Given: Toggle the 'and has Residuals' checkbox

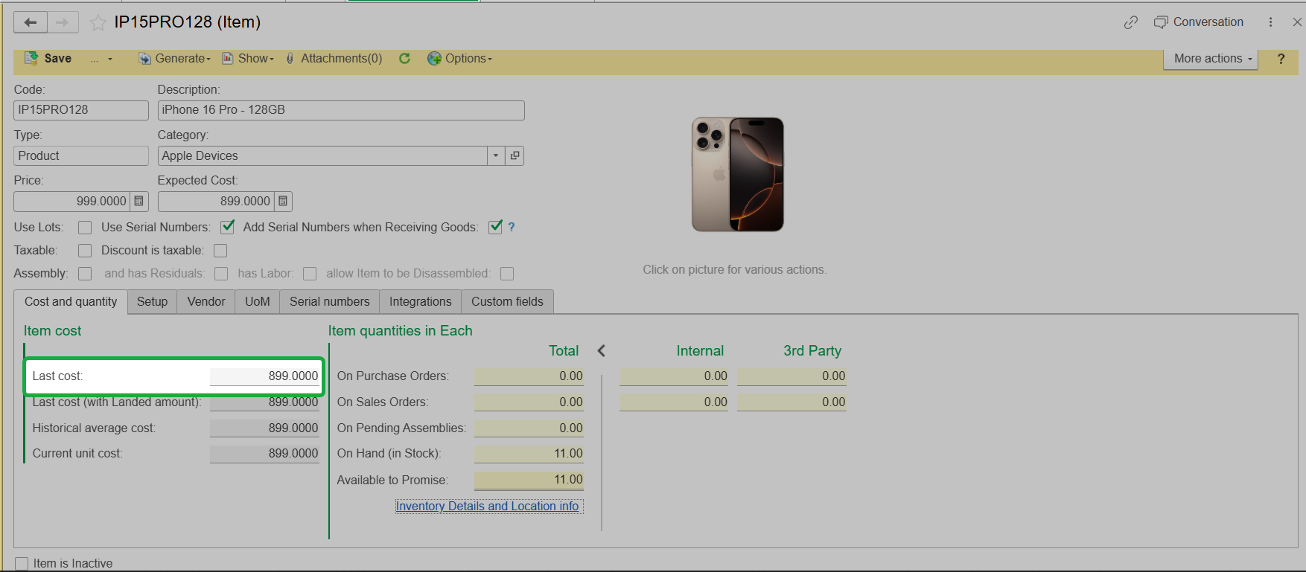Looking at the screenshot, I should pos(221,274).
